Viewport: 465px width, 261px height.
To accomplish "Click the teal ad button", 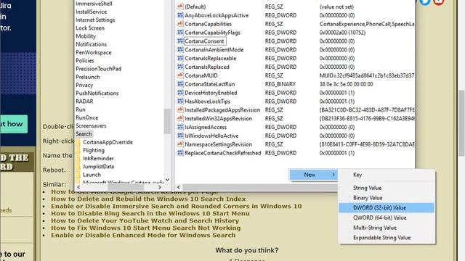I will click(x=14, y=124).
